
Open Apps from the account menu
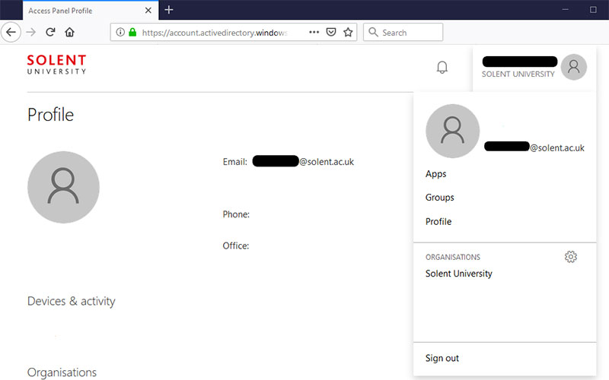(435, 174)
